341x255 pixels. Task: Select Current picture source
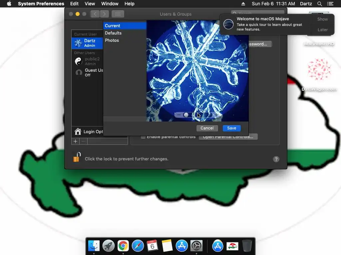[x=125, y=26]
